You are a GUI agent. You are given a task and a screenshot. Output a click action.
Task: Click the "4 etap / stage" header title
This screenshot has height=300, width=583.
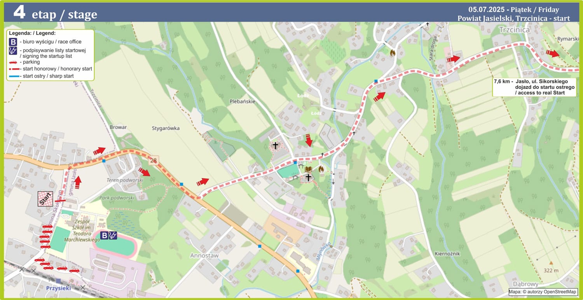tap(55, 14)
